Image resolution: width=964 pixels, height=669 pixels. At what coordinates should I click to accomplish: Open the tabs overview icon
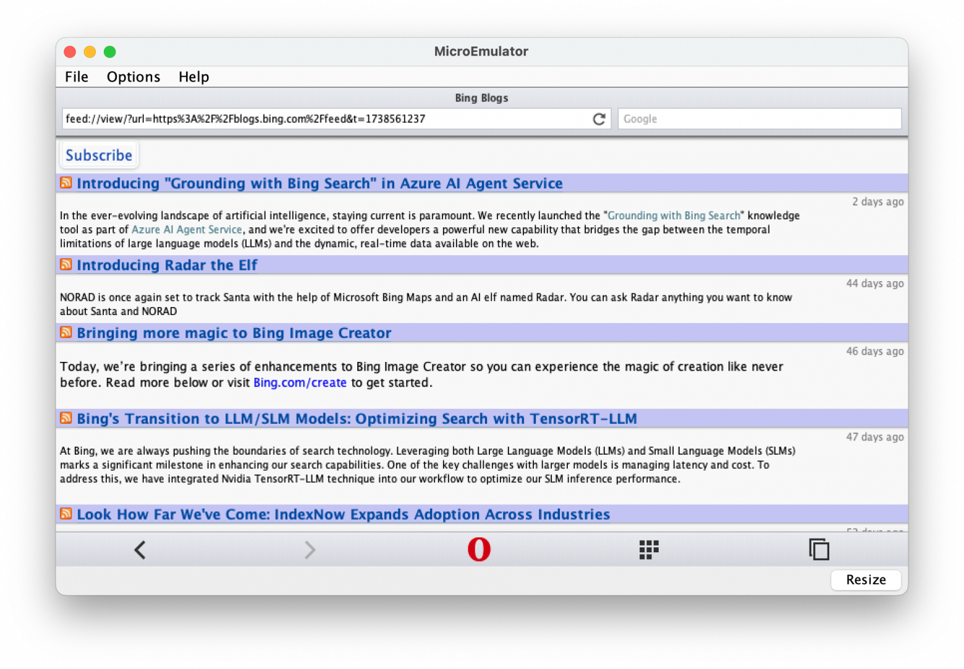pos(819,549)
